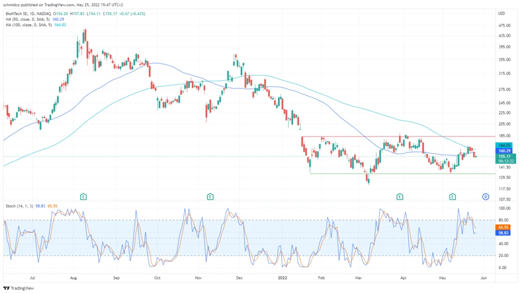Click the 355.00 price axis label
The height and width of the screenshot is (294, 521).
pos(504,59)
